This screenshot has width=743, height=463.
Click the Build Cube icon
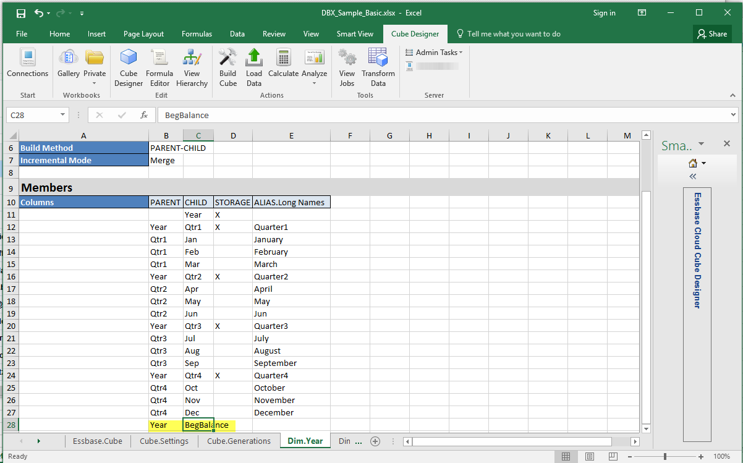(x=227, y=67)
